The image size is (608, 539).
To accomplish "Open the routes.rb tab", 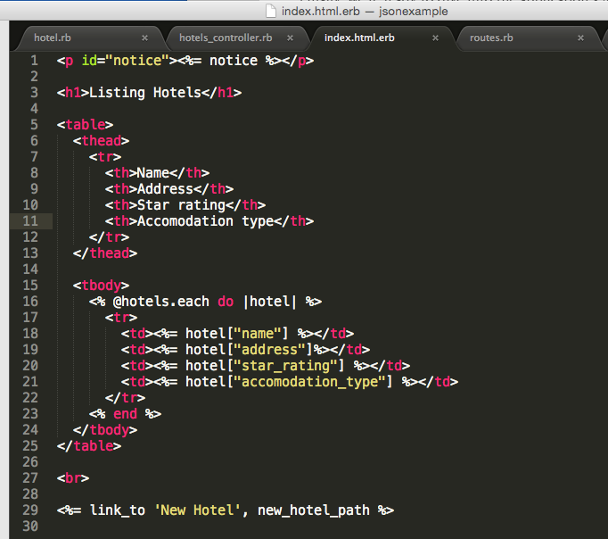I will point(491,37).
